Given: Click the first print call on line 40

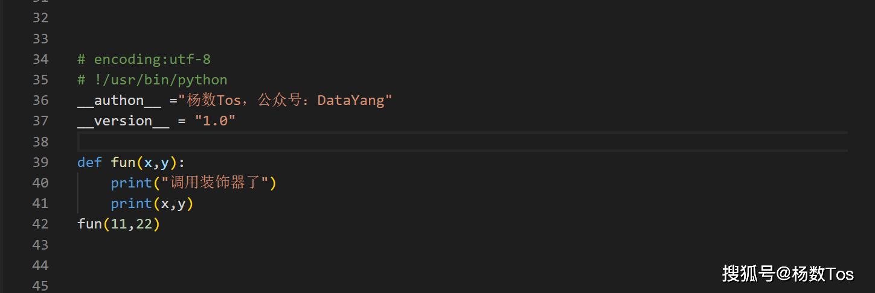Looking at the screenshot, I should [131, 183].
